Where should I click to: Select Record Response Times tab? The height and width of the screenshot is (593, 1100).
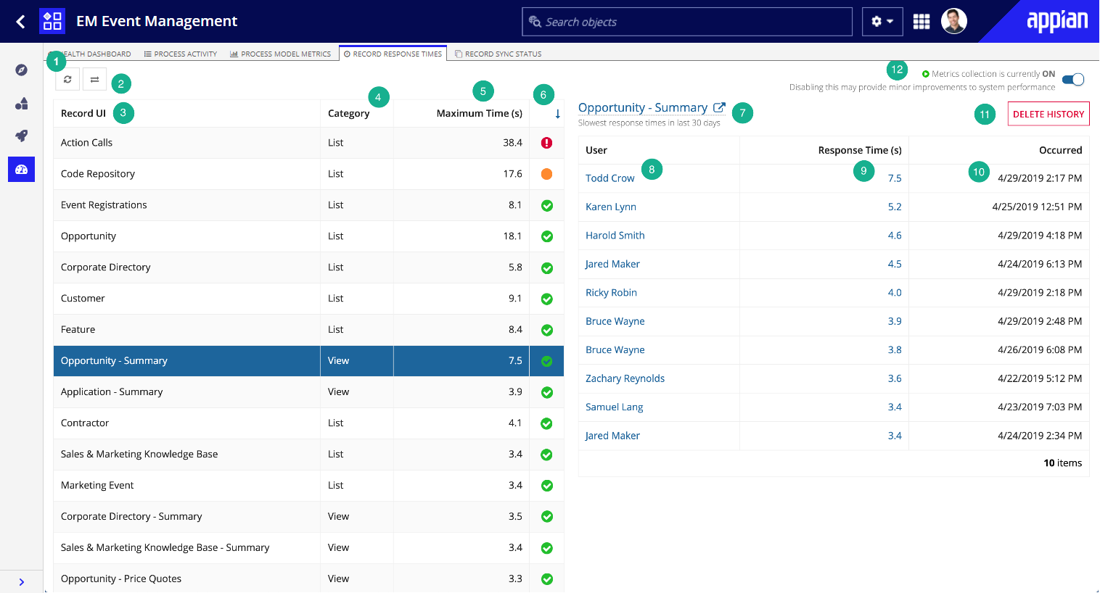click(x=393, y=54)
